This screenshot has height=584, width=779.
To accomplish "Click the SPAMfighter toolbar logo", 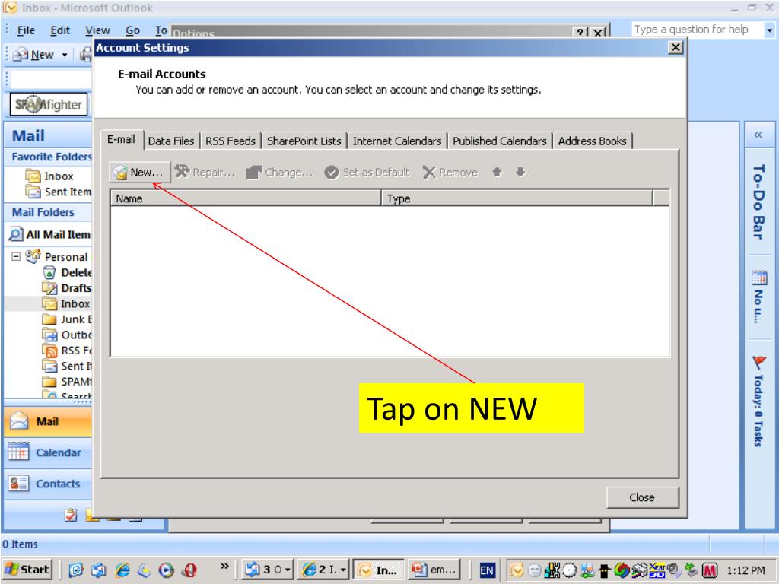I will coord(49,104).
